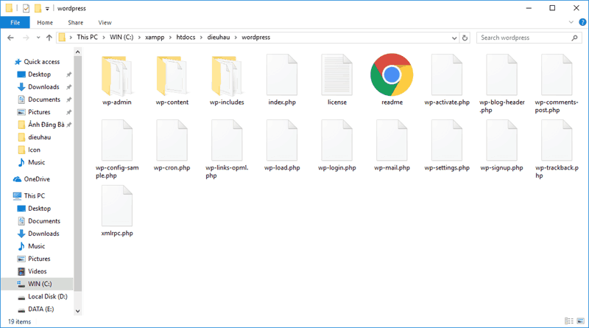Open the wp-content folder
Screen dimensions: 589x328
pyautogui.click(x=172, y=75)
